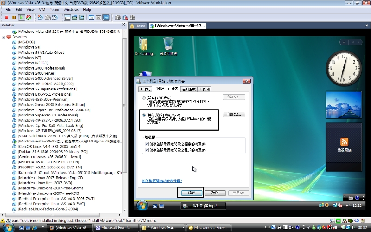
Task: Open Microsoft FrontPage from host taskbar
Action: [116, 228]
